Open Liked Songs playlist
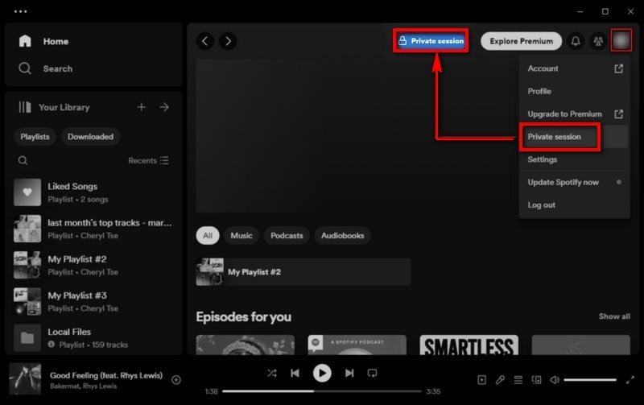This screenshot has height=405, width=644. click(x=93, y=192)
